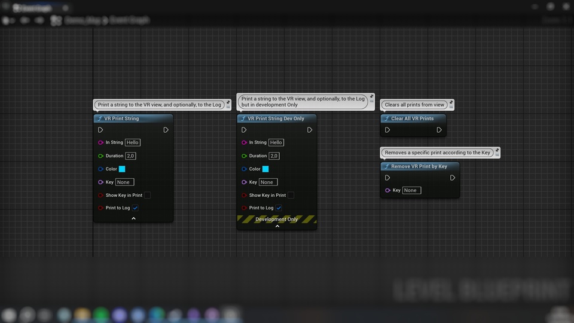
Task: Click output execution pin on Clear All VR Prints
Action: tap(439, 130)
